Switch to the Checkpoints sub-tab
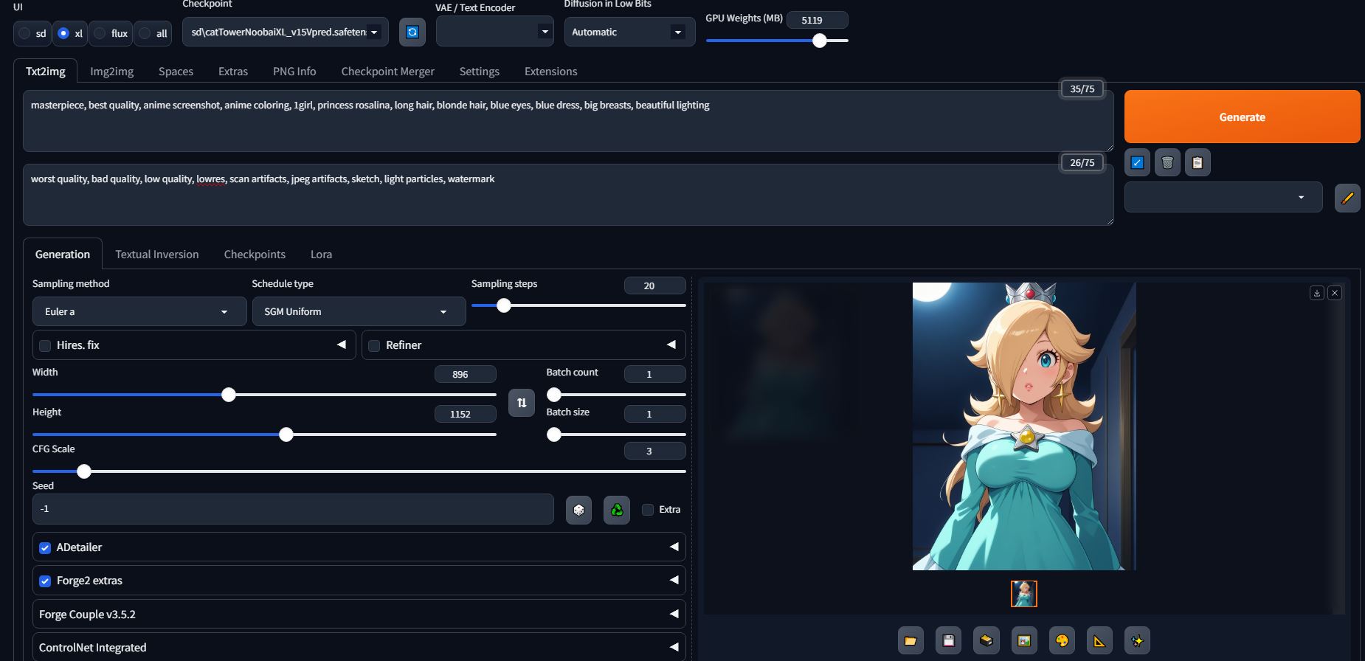The image size is (1365, 661). [255, 254]
